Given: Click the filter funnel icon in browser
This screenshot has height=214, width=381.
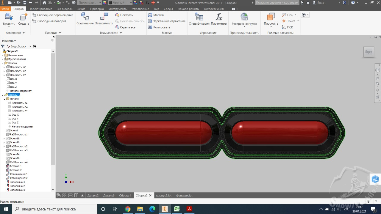Looking at the screenshot, I should coord(3,46).
